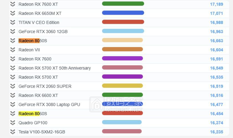Click score value 16,604
This screenshot has height=138, width=233.
click(216, 50)
